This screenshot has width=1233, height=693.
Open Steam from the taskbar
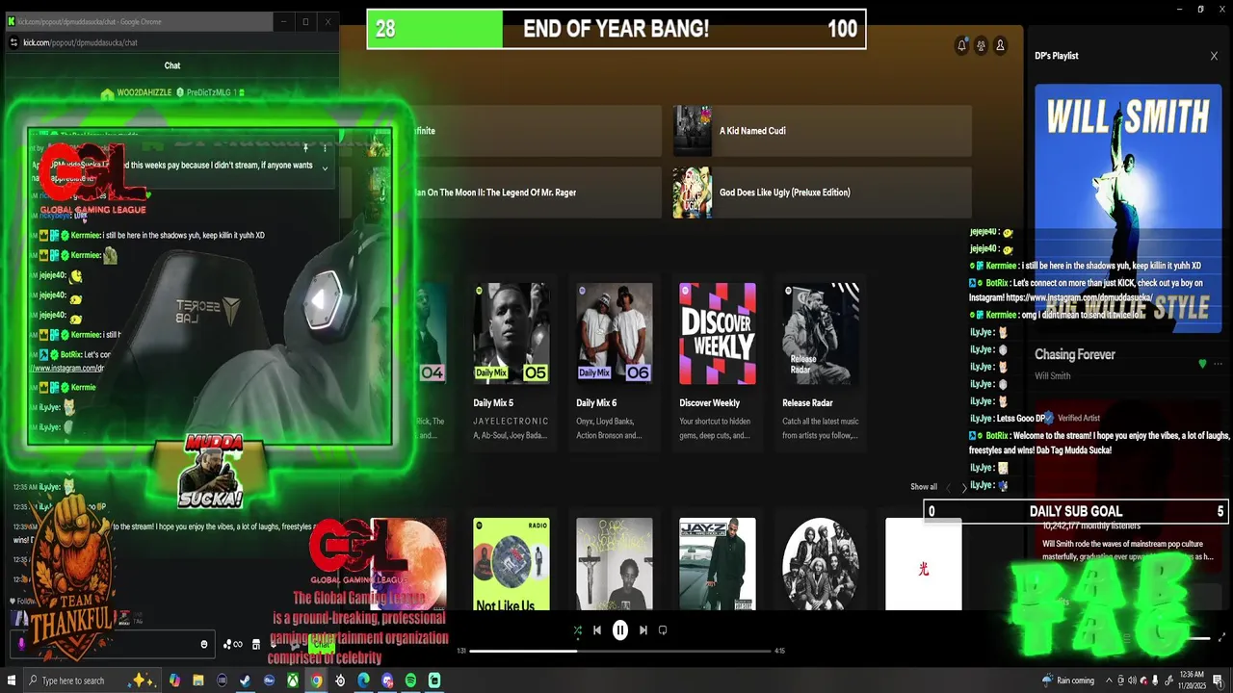[246, 680]
